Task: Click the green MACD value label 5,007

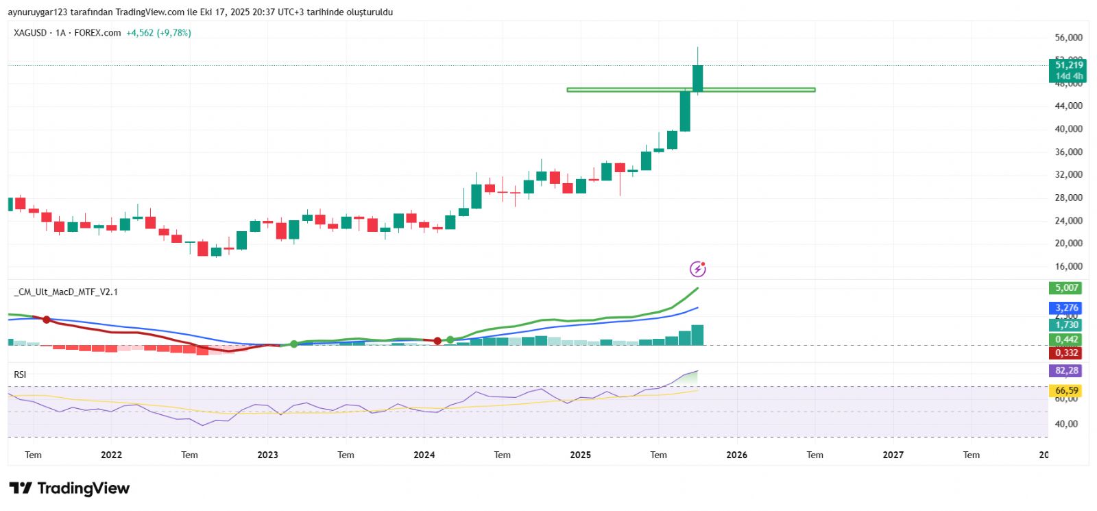Action: click(x=1066, y=288)
